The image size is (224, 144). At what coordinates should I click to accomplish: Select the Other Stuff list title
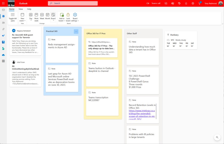tap(132, 33)
